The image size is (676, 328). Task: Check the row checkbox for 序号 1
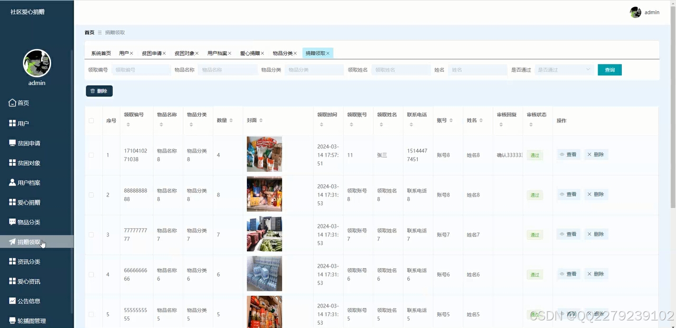[x=92, y=155]
